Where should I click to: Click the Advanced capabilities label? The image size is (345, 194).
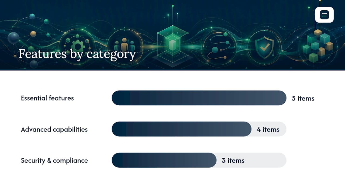point(54,129)
